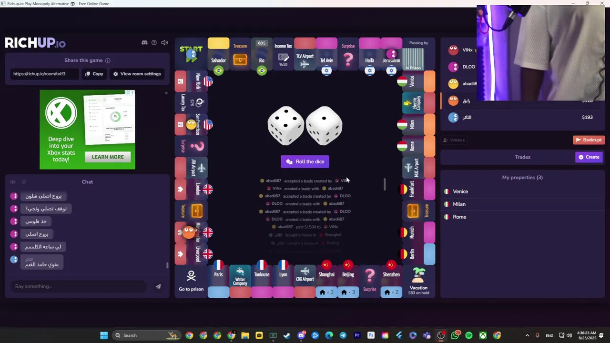Screen dimensions: 610x343
Task: Select the JFK Airport tile
Action: tap(191, 167)
